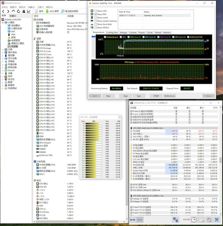Screen dimensions: 223x226
Task: Click the P0 core bar in CPU #0 clock window
Action: click(94, 124)
